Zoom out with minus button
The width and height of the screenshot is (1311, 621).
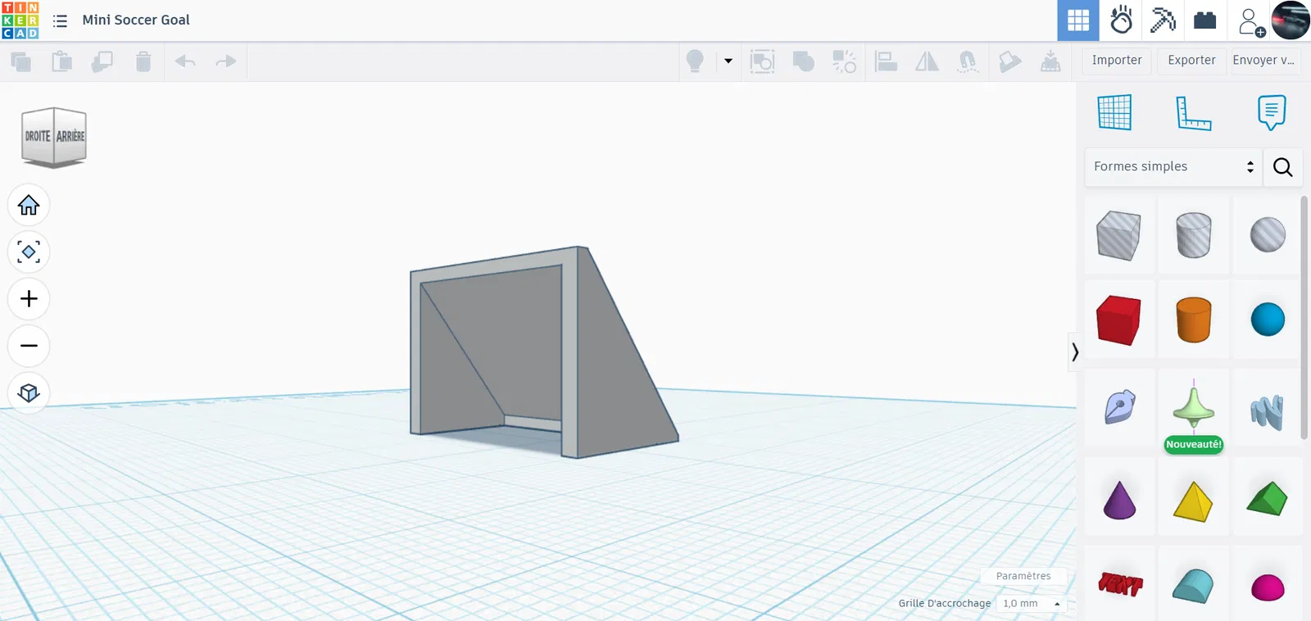(x=29, y=346)
